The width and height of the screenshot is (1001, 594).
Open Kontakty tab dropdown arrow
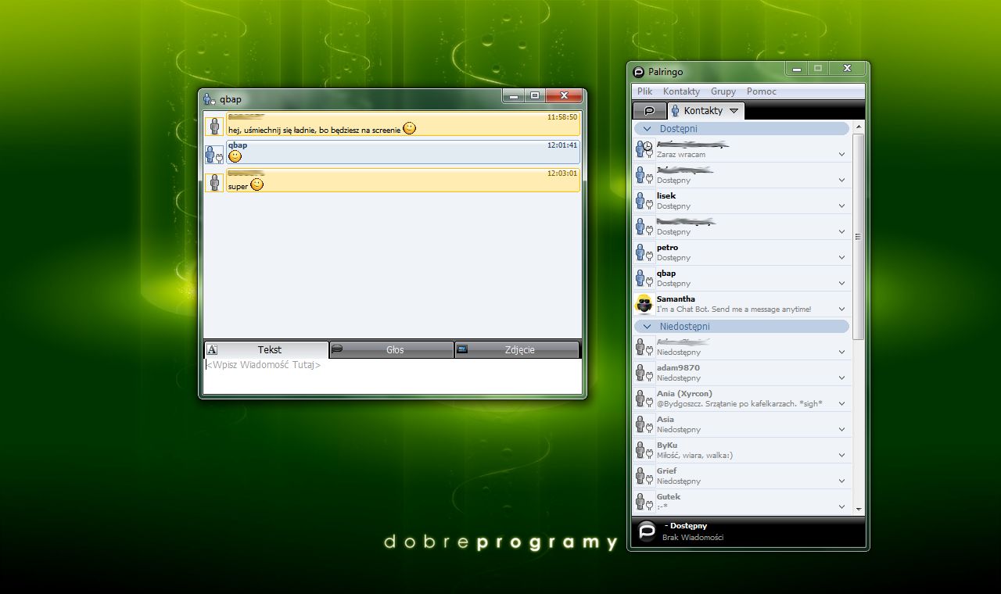pyautogui.click(x=734, y=111)
